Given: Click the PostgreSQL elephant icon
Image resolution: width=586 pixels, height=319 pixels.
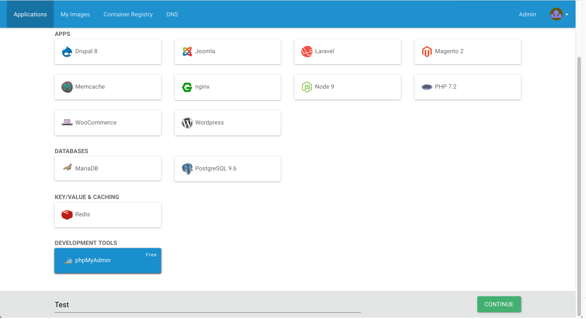Looking at the screenshot, I should [187, 169].
